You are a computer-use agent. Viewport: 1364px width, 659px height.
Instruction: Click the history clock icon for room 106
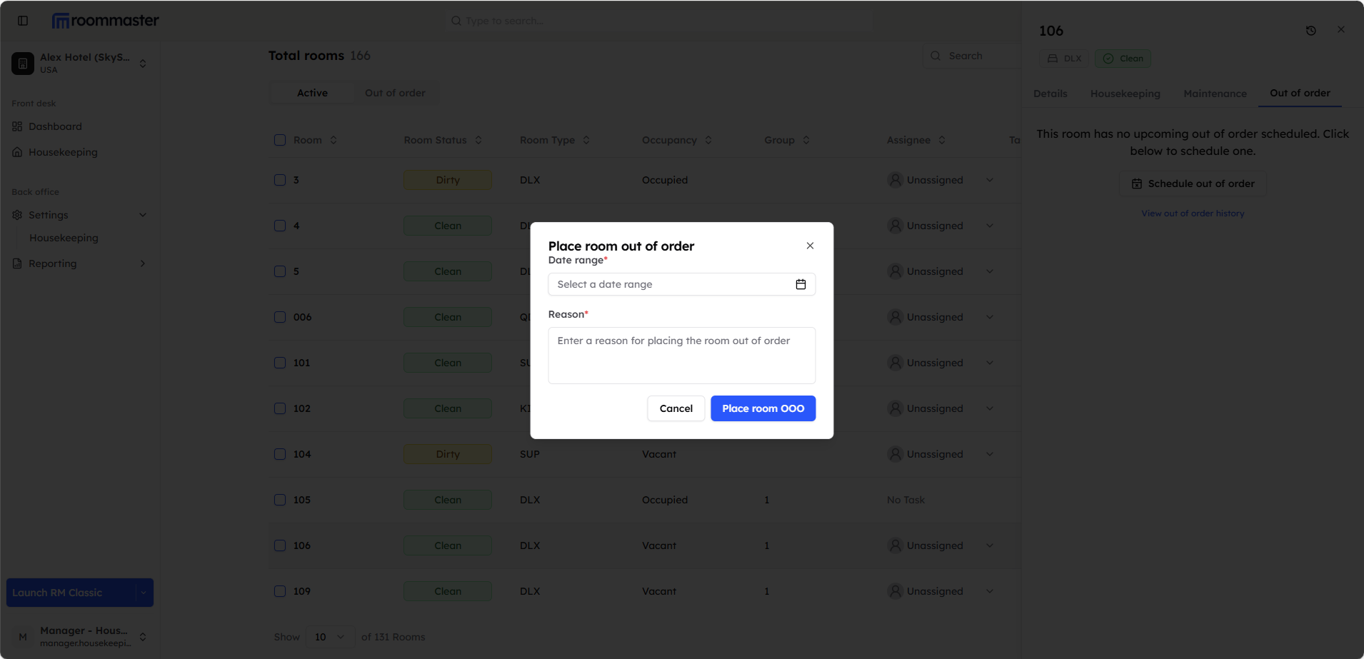[x=1310, y=31]
